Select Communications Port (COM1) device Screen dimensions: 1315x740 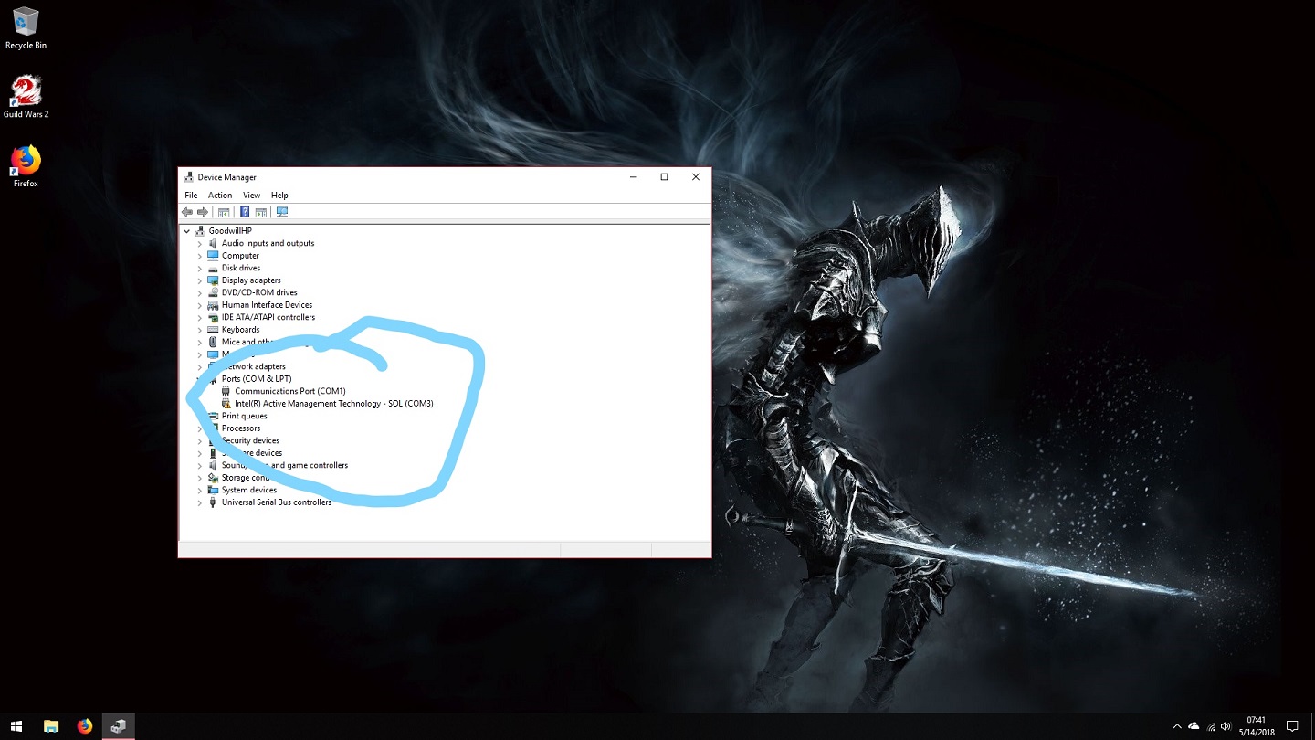tap(289, 391)
